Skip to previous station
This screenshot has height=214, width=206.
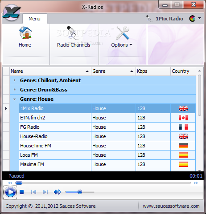click(33, 192)
